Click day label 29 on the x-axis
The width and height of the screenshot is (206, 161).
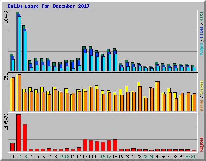pos(181,157)
